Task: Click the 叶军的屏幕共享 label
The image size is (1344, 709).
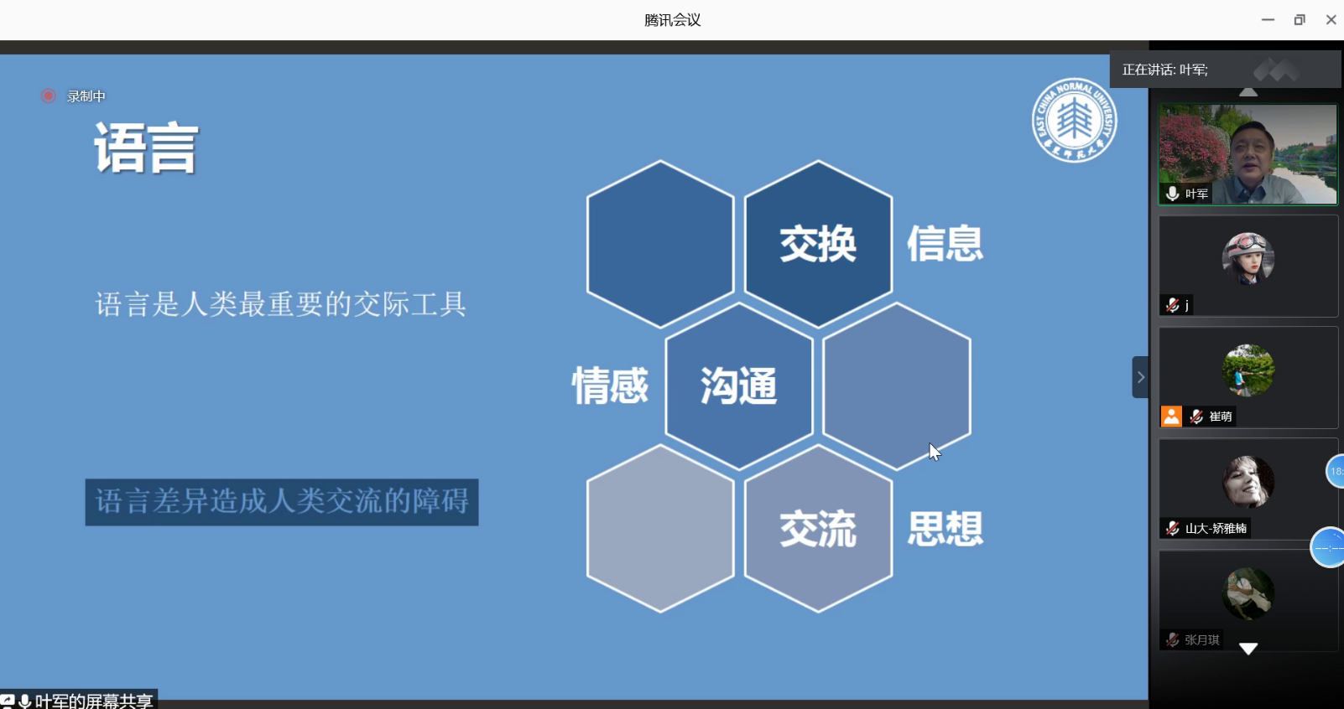Action: pyautogui.click(x=93, y=701)
